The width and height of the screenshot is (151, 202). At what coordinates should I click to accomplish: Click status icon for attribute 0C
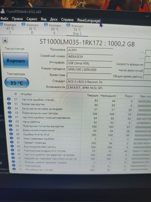click(11, 130)
